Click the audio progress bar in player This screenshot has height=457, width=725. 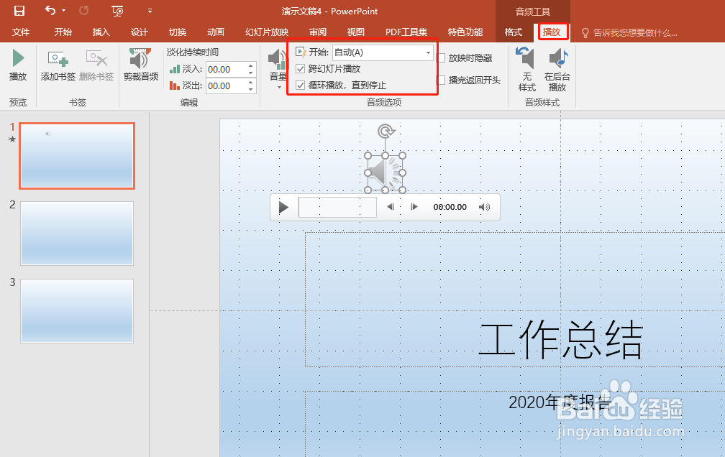[x=337, y=207]
